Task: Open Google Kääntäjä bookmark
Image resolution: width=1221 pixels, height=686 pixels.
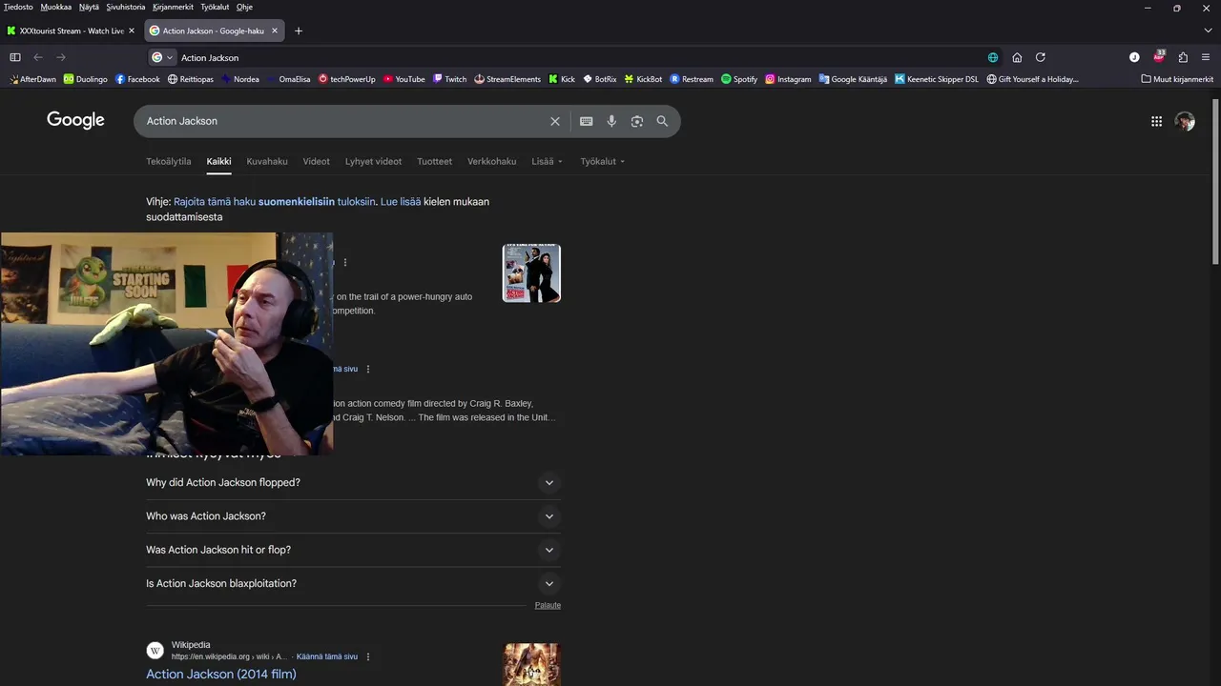Action: pyautogui.click(x=853, y=79)
